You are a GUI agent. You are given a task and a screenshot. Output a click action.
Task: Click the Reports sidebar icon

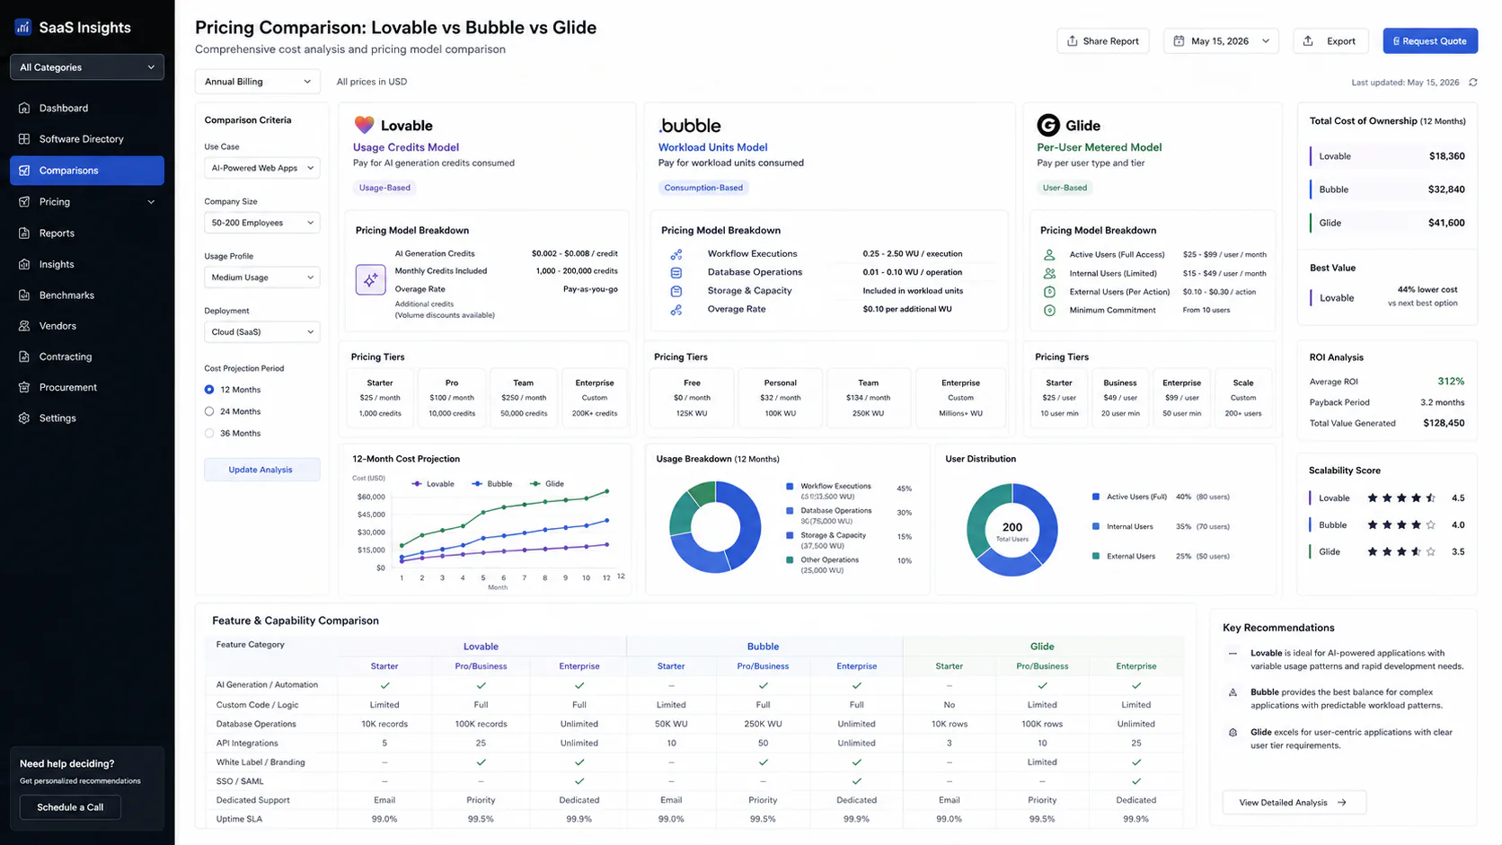coord(24,233)
